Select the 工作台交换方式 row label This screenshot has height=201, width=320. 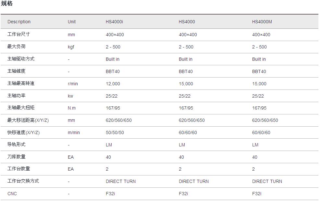(x=23, y=181)
